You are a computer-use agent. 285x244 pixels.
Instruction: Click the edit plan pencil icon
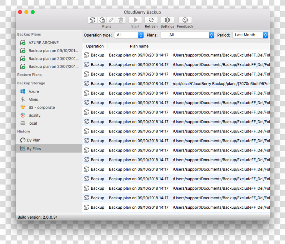(x=111, y=20)
